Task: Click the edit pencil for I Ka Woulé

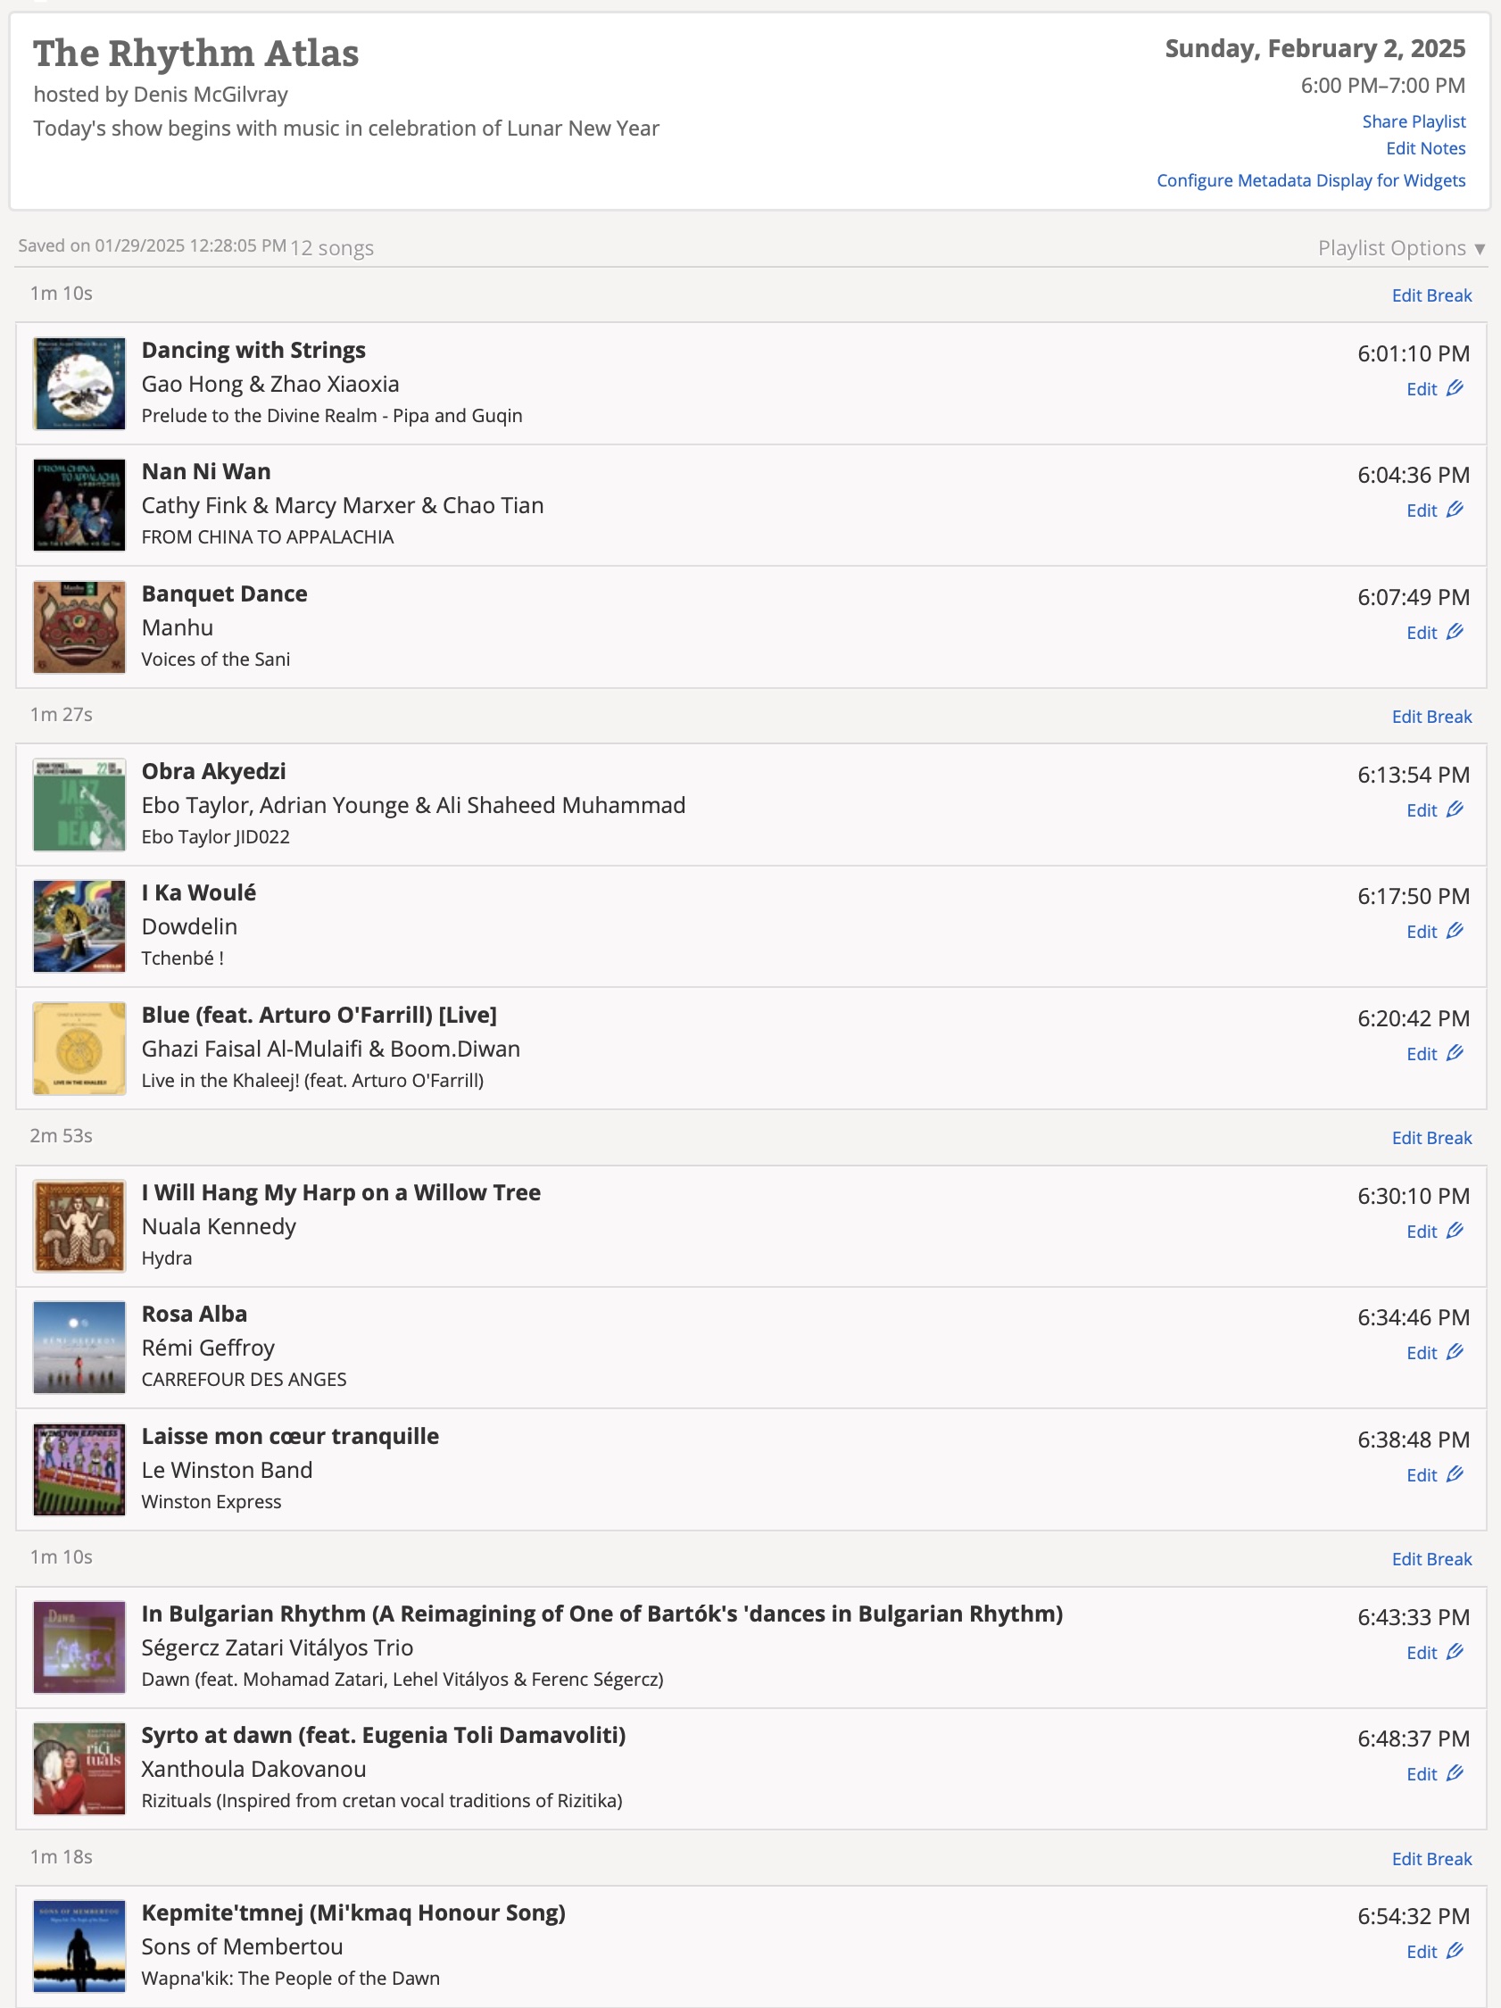Action: (x=1455, y=932)
